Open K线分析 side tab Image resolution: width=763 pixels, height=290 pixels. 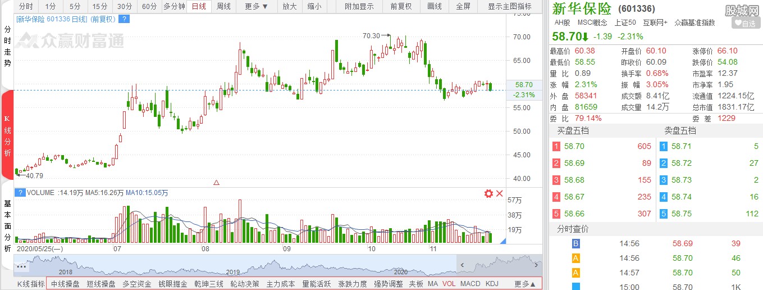point(7,135)
